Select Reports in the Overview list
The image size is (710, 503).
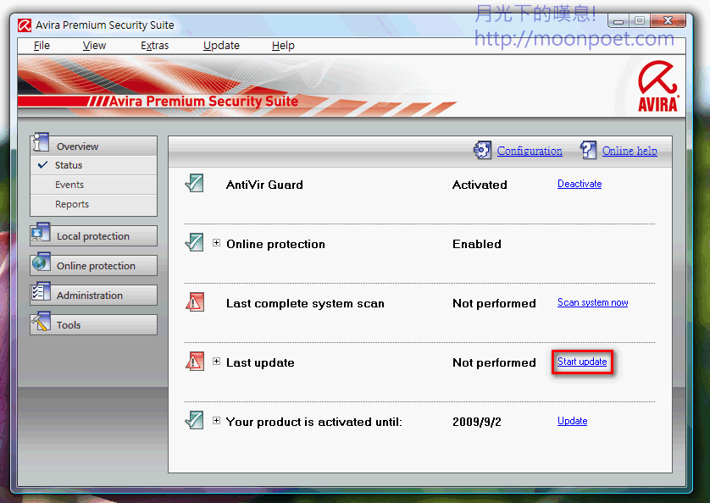pyautogui.click(x=72, y=204)
